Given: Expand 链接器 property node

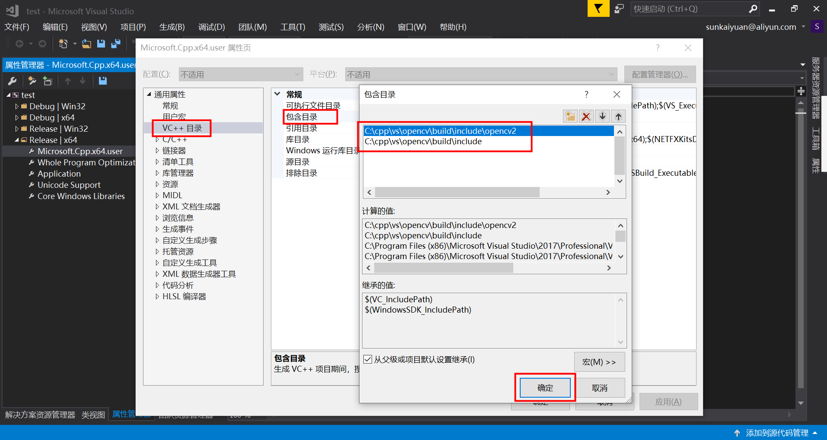Looking at the screenshot, I should 157,151.
